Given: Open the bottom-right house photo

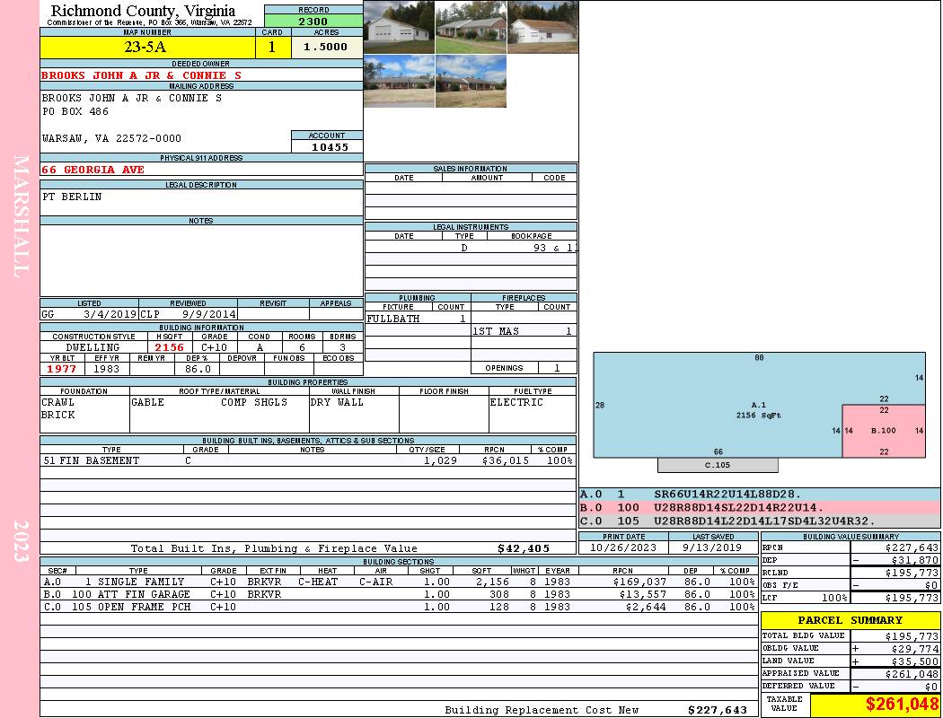Looking at the screenshot, I should click(471, 82).
